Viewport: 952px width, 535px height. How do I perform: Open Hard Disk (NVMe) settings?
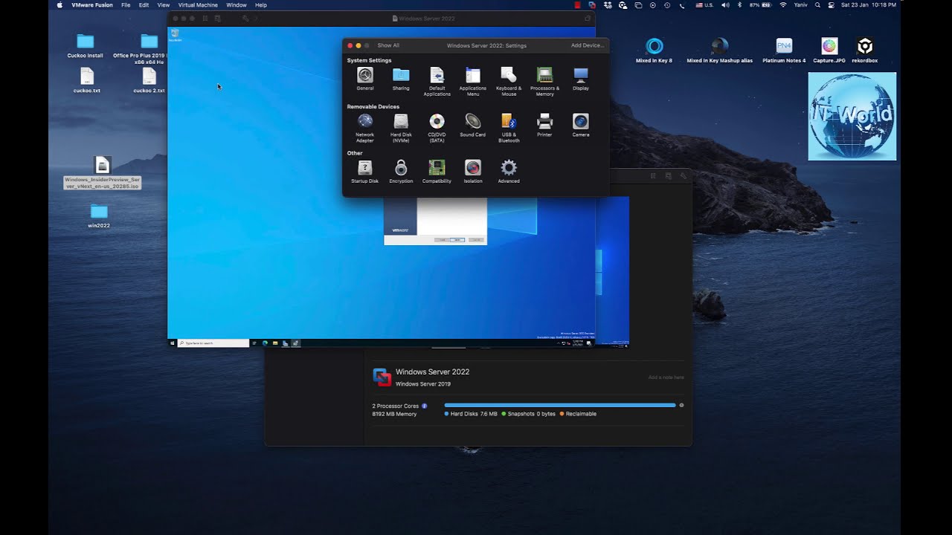click(x=401, y=121)
